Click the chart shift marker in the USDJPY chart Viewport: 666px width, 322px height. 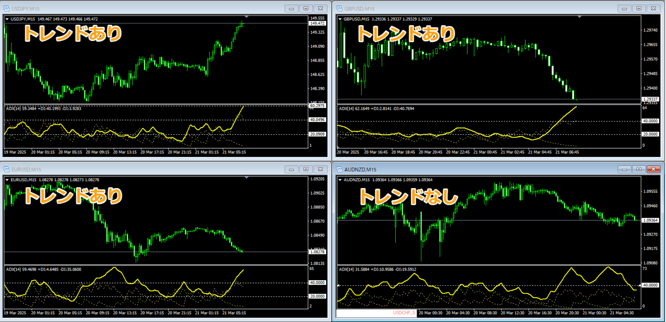pyautogui.click(x=247, y=17)
